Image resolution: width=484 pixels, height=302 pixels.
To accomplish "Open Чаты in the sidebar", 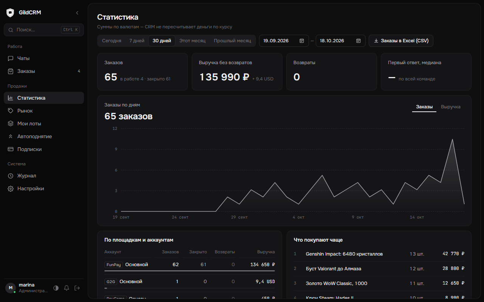I will pos(44,59).
